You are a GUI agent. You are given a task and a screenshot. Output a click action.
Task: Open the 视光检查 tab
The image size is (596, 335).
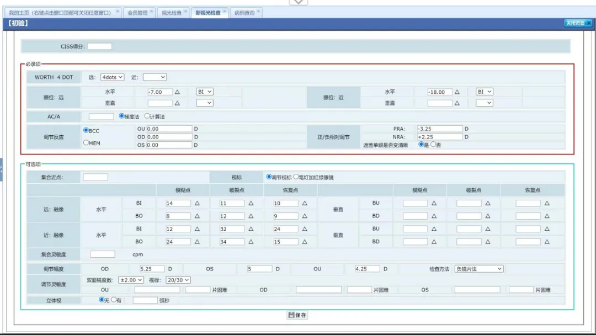coord(172,13)
